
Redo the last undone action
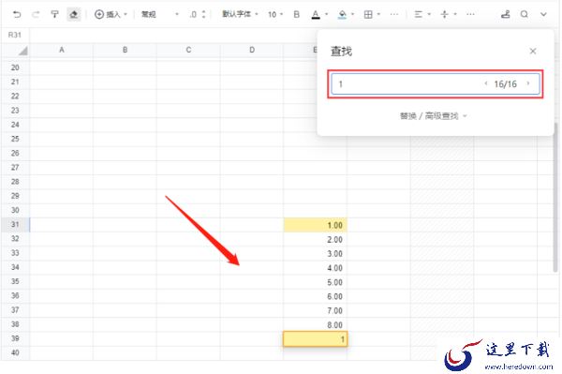tap(36, 14)
